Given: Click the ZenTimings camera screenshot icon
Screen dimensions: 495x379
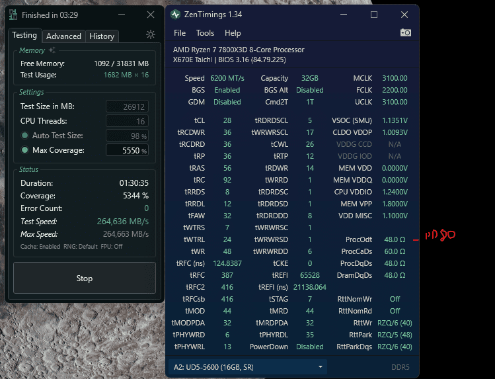Looking at the screenshot, I should point(406,32).
